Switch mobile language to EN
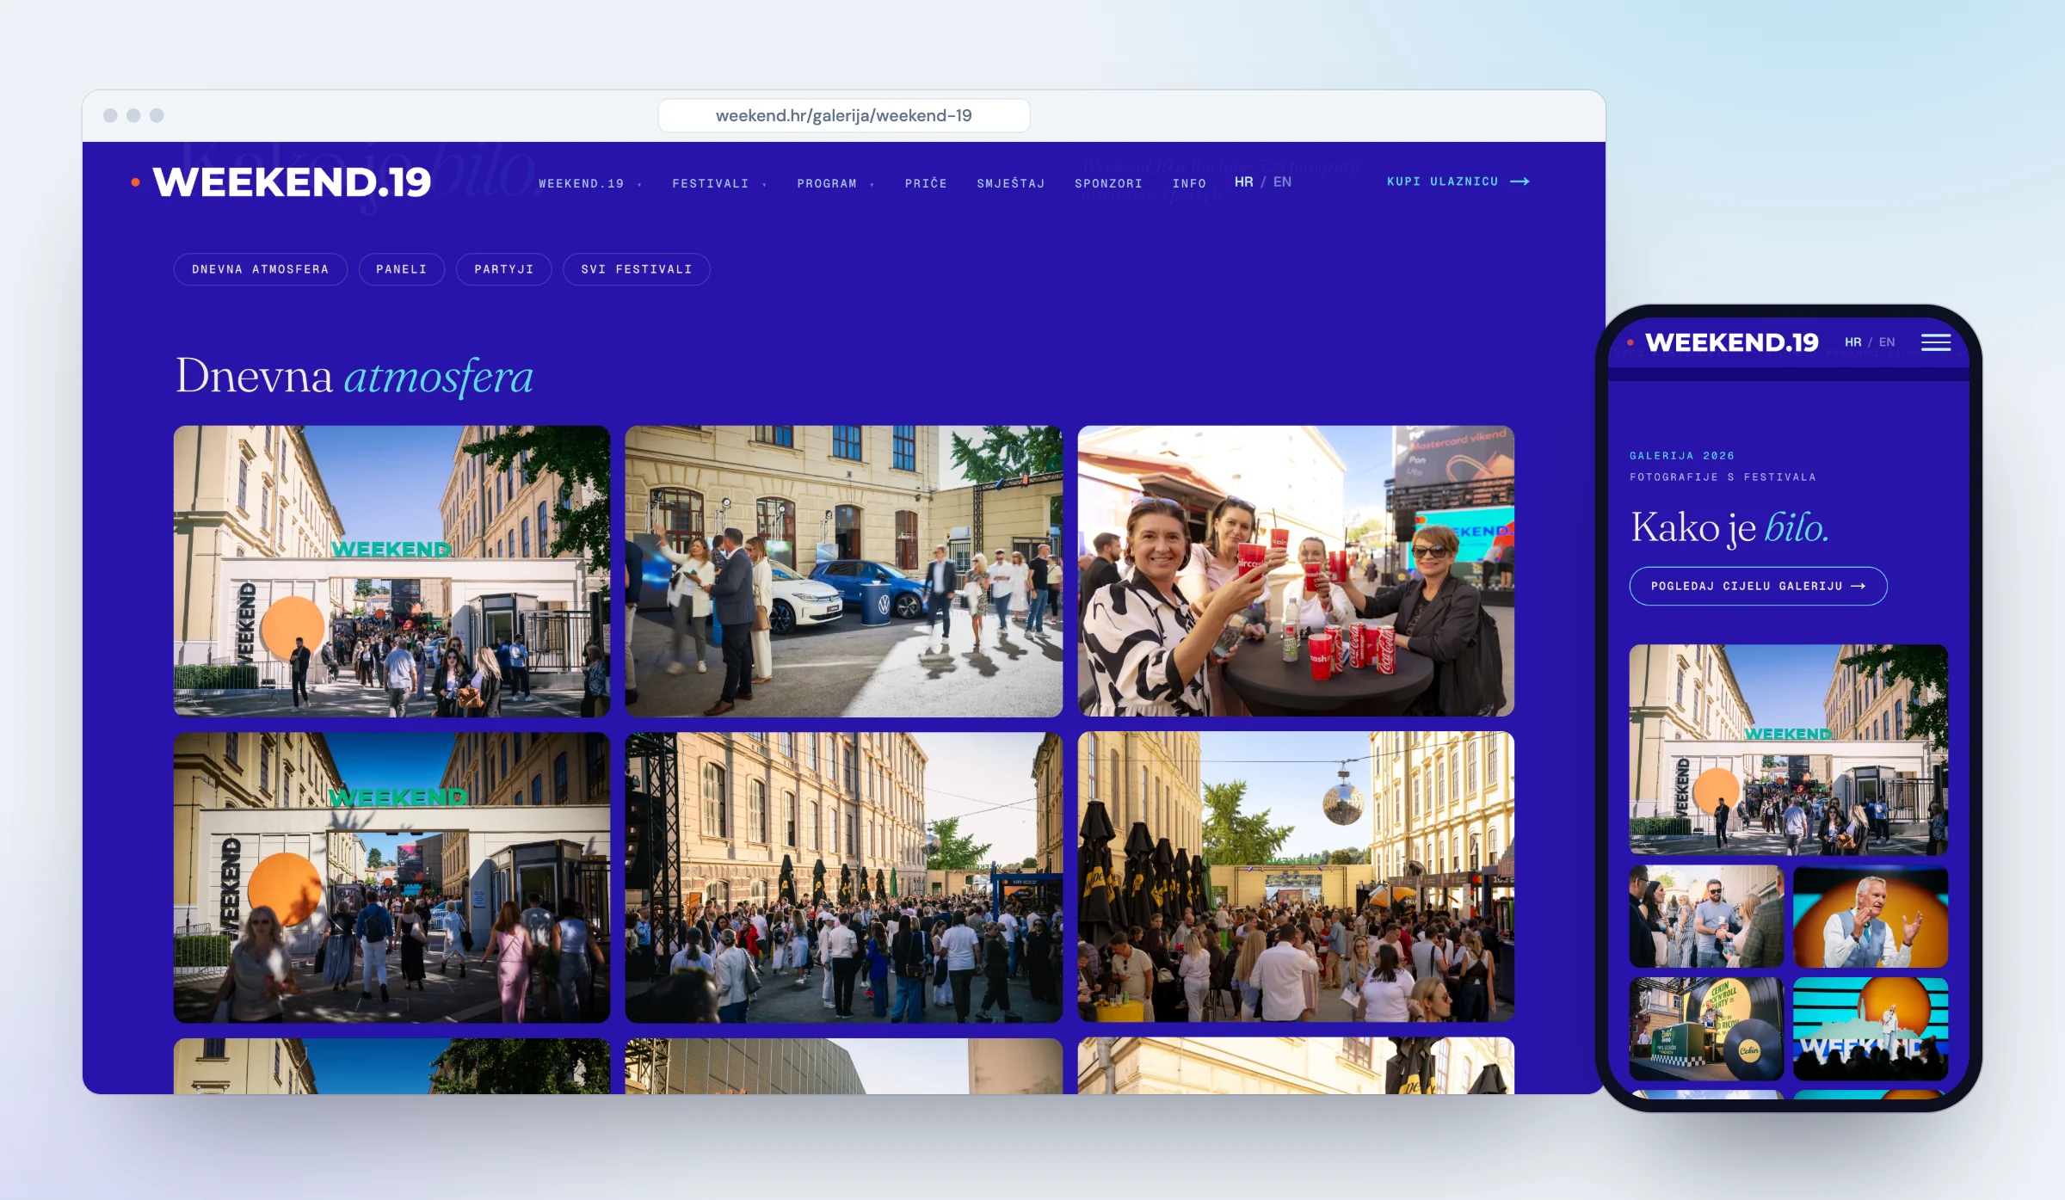 (1887, 342)
